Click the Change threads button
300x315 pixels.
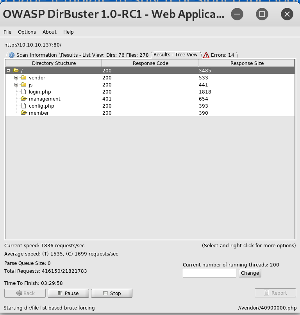tap(250, 273)
